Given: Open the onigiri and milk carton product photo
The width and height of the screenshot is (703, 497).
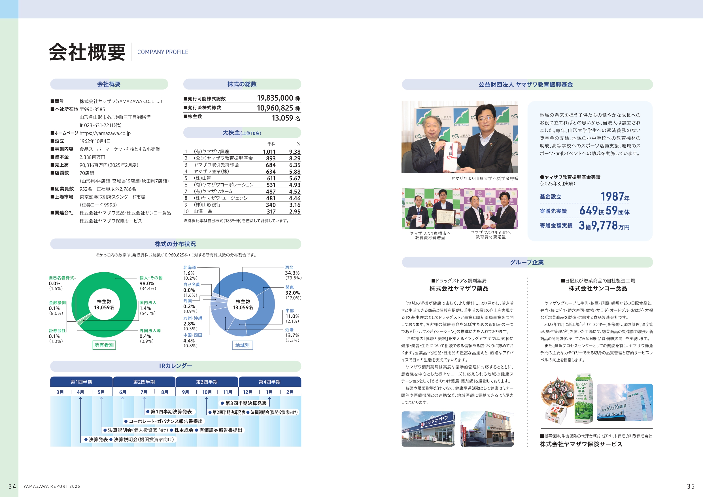Looking at the screenshot, I should (x=567, y=399).
